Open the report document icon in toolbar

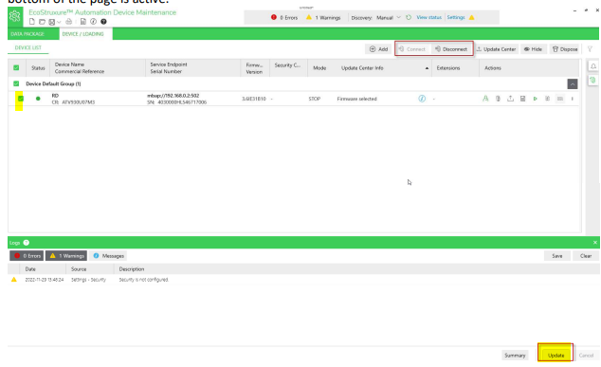pyautogui.click(x=83, y=22)
